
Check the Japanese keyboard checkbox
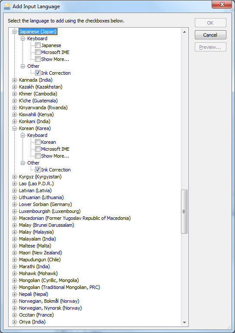38,45
